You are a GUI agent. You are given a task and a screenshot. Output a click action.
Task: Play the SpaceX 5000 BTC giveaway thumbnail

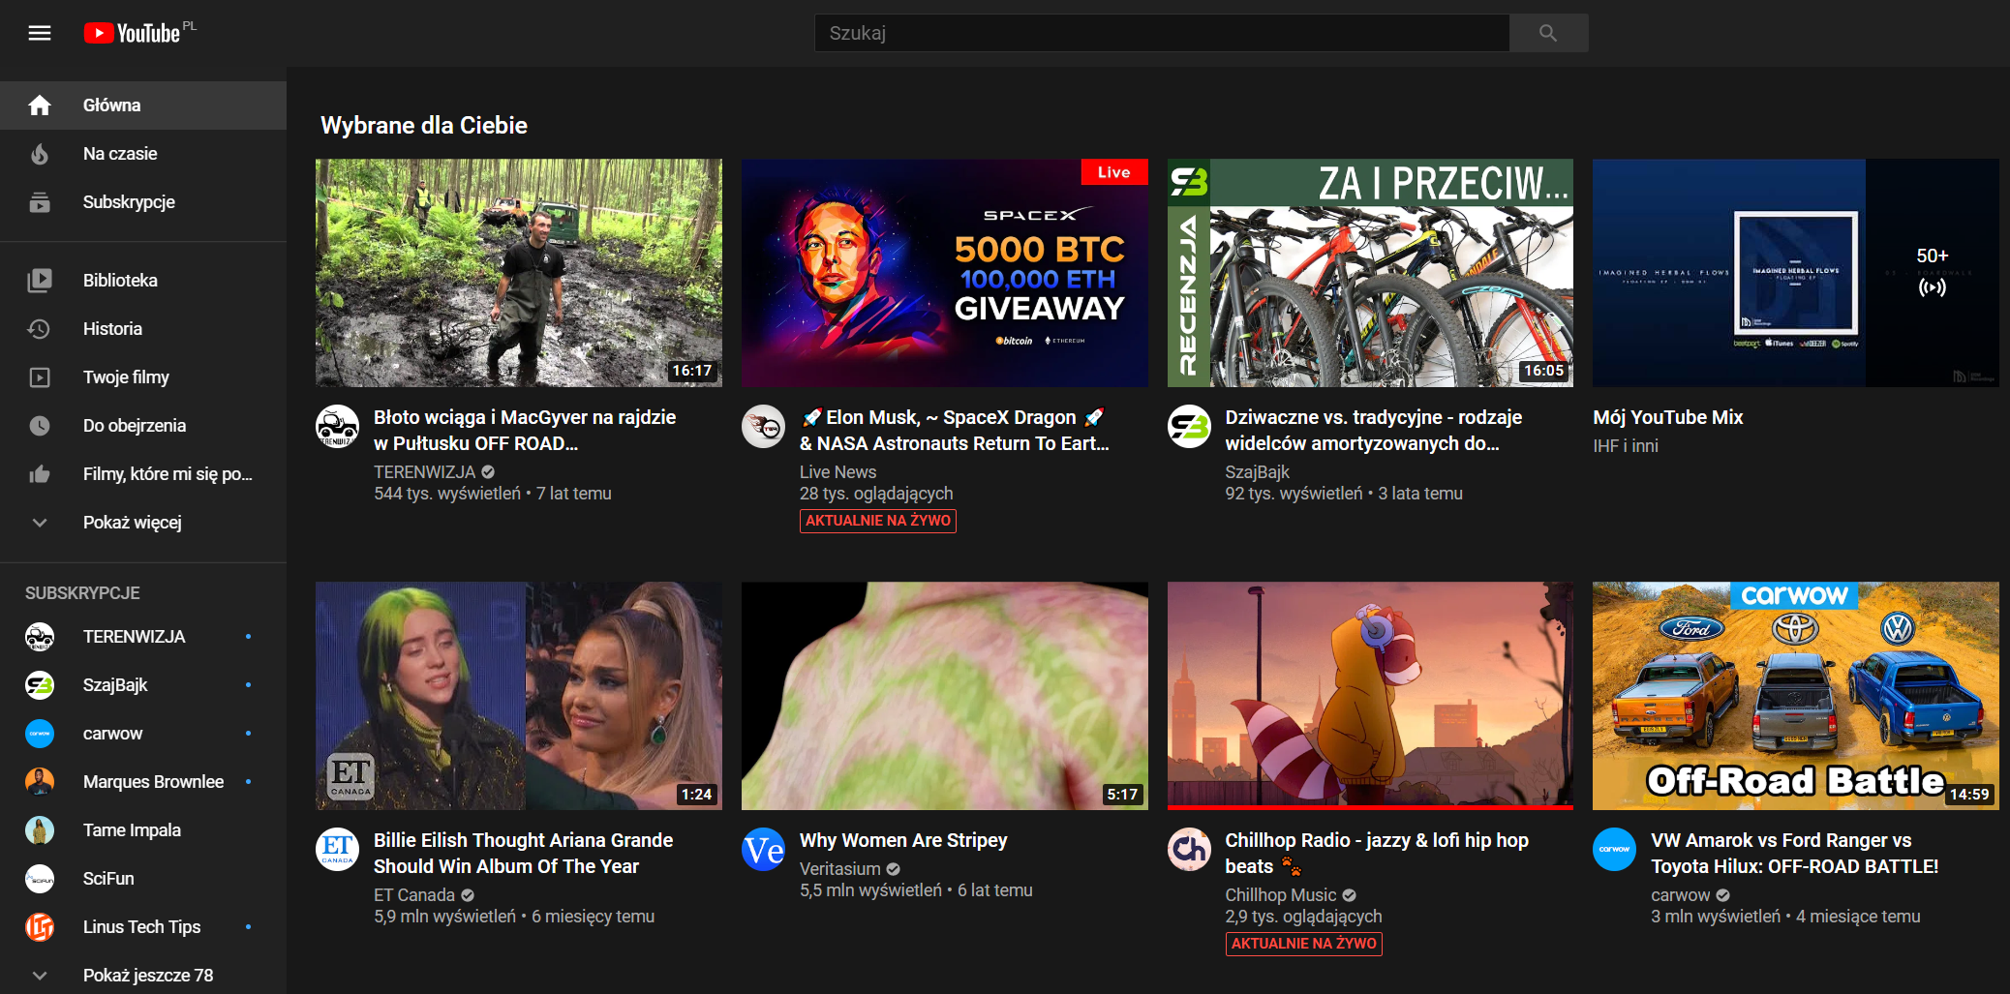(x=945, y=273)
